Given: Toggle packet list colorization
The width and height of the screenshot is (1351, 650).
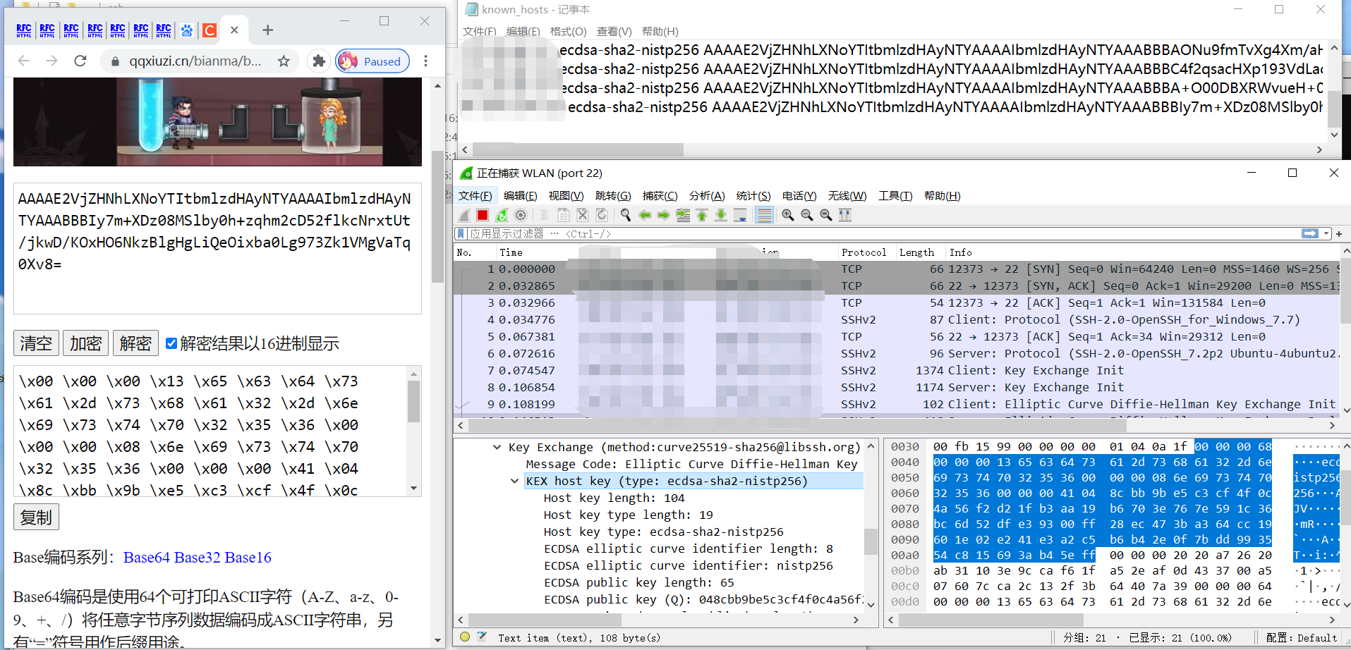Looking at the screenshot, I should (764, 215).
